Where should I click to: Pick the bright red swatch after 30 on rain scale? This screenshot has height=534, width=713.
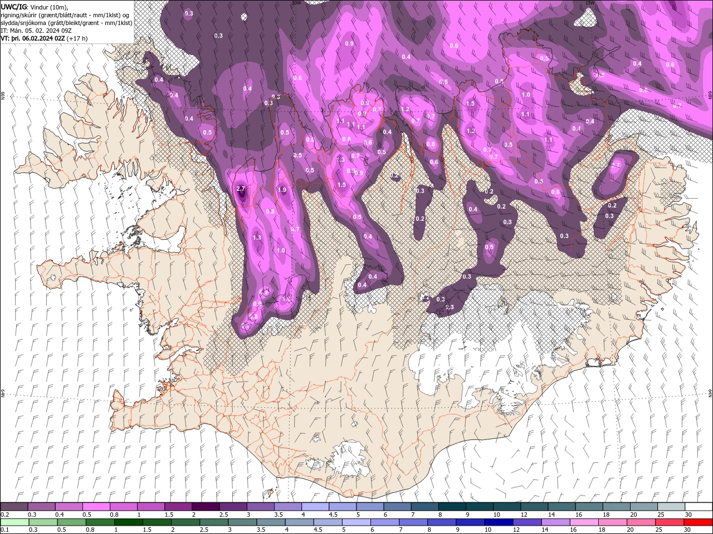pos(699,522)
